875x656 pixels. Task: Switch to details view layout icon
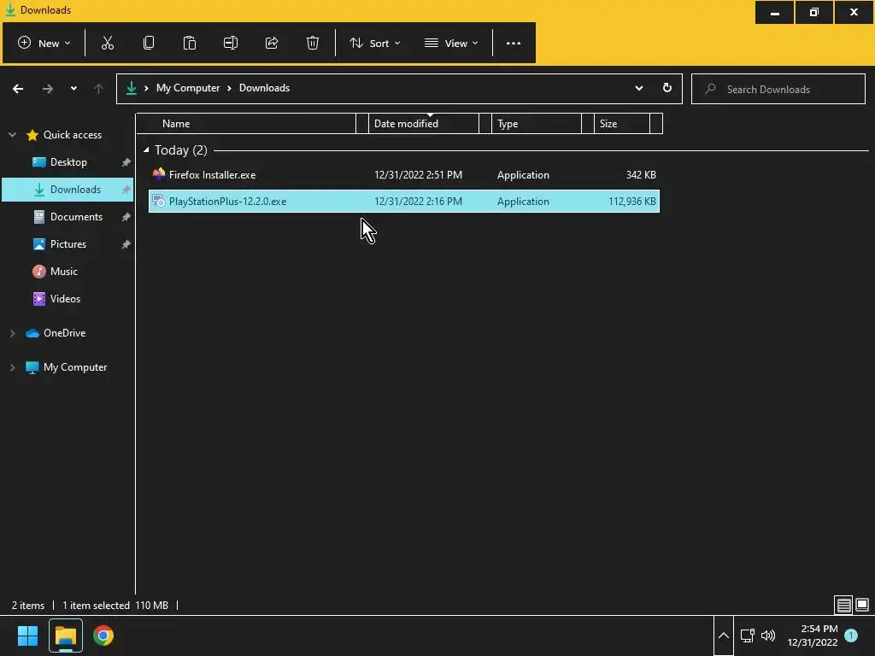point(843,605)
